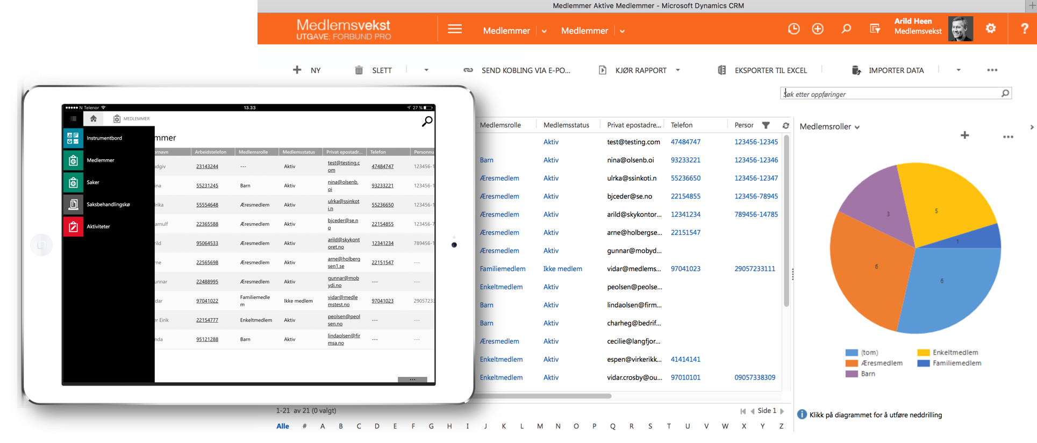The image size is (1037, 443).
Task: Open Familiemedlem role link in grid
Action: tap(503, 269)
